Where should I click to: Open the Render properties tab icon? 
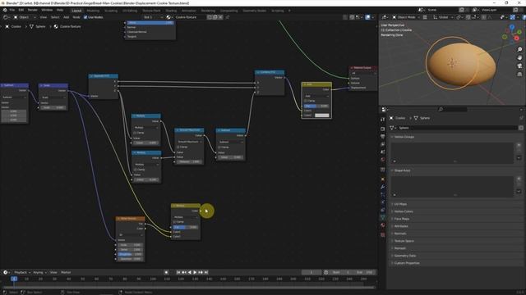383,129
